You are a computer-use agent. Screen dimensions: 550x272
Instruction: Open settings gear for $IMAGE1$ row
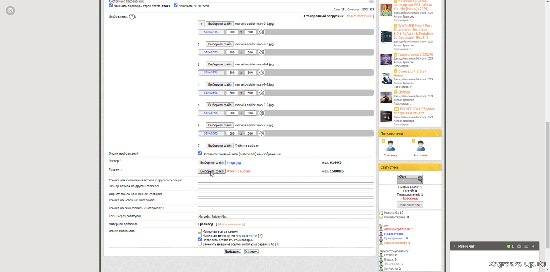[261, 32]
